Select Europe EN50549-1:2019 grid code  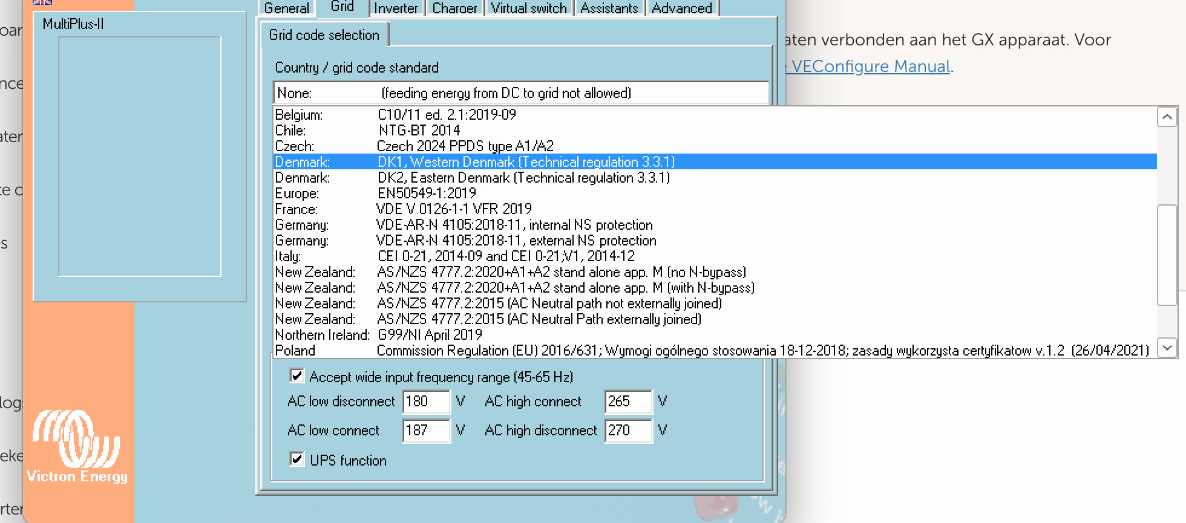click(x=715, y=193)
